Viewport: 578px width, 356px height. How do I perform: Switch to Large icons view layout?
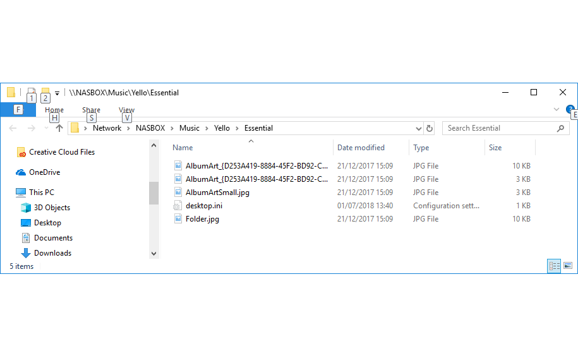(x=568, y=266)
